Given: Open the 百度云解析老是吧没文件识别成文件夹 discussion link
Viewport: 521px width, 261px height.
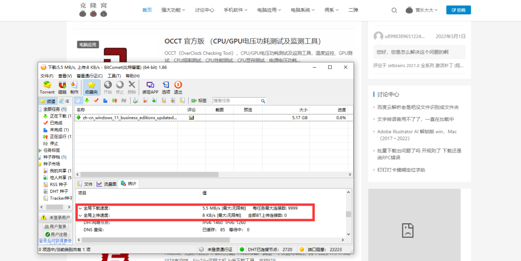Looking at the screenshot, I should tap(418, 107).
